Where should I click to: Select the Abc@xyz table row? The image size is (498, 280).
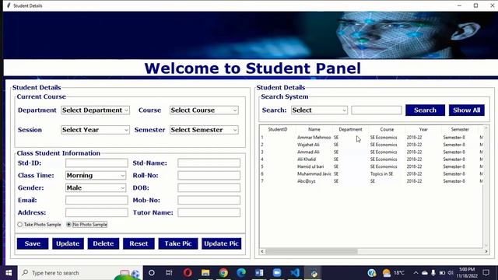tap(372, 181)
